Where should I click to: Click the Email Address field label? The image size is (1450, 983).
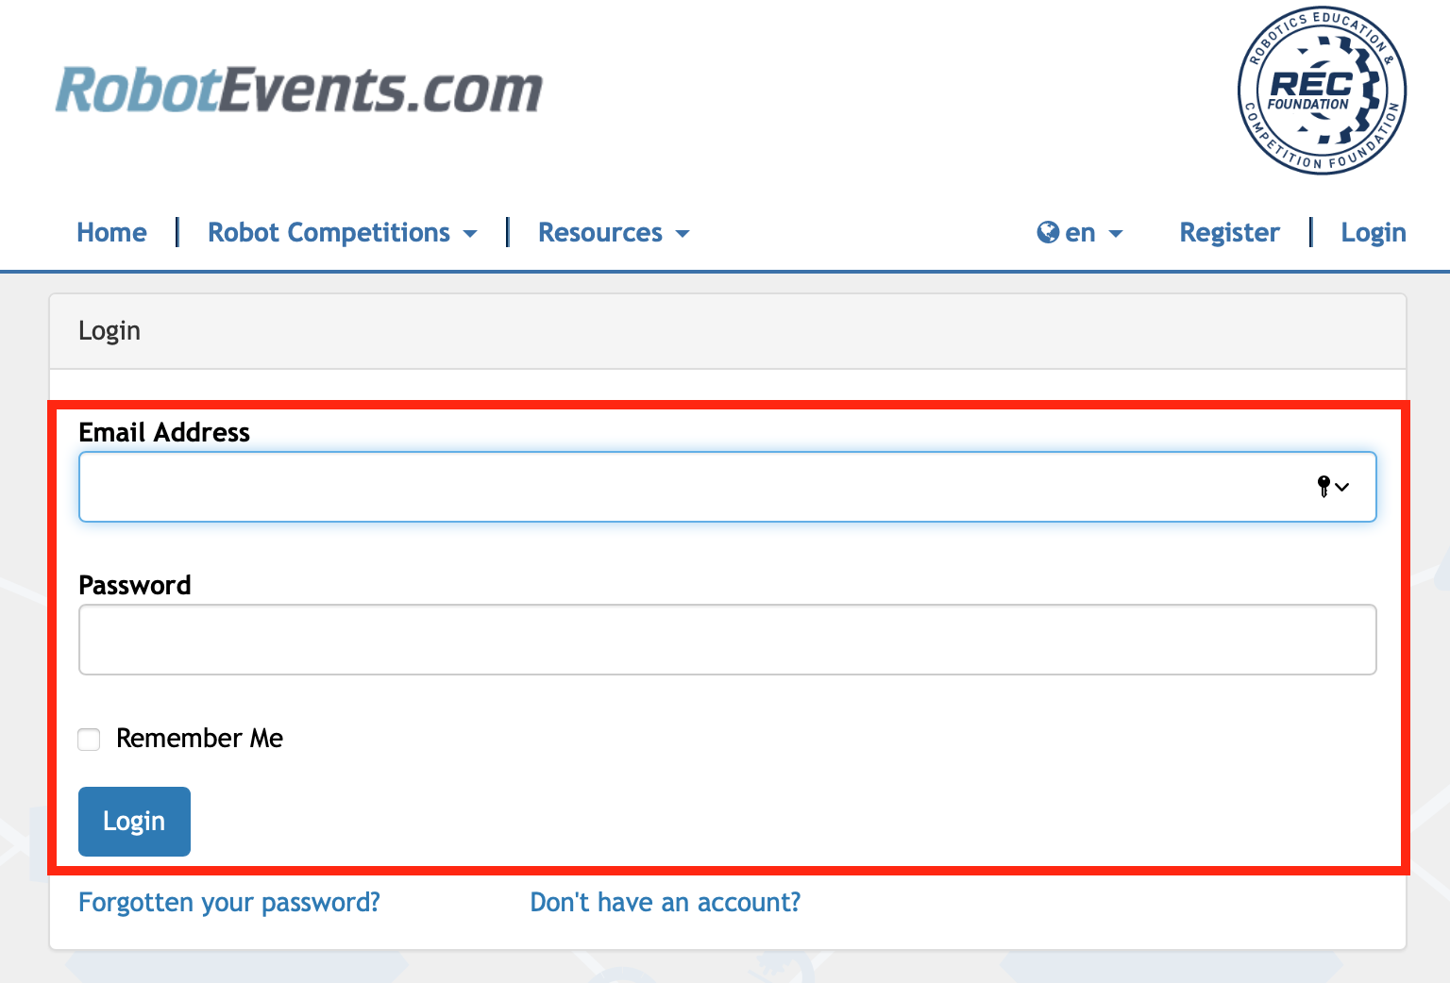click(164, 432)
